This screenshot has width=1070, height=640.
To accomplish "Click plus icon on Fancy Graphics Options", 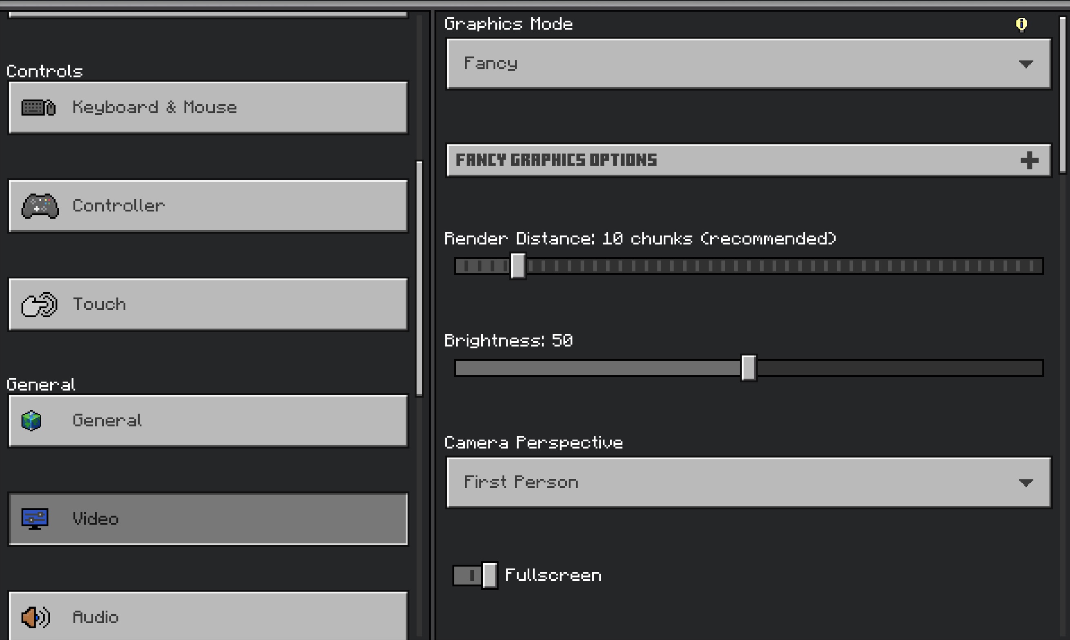I will click(1030, 160).
